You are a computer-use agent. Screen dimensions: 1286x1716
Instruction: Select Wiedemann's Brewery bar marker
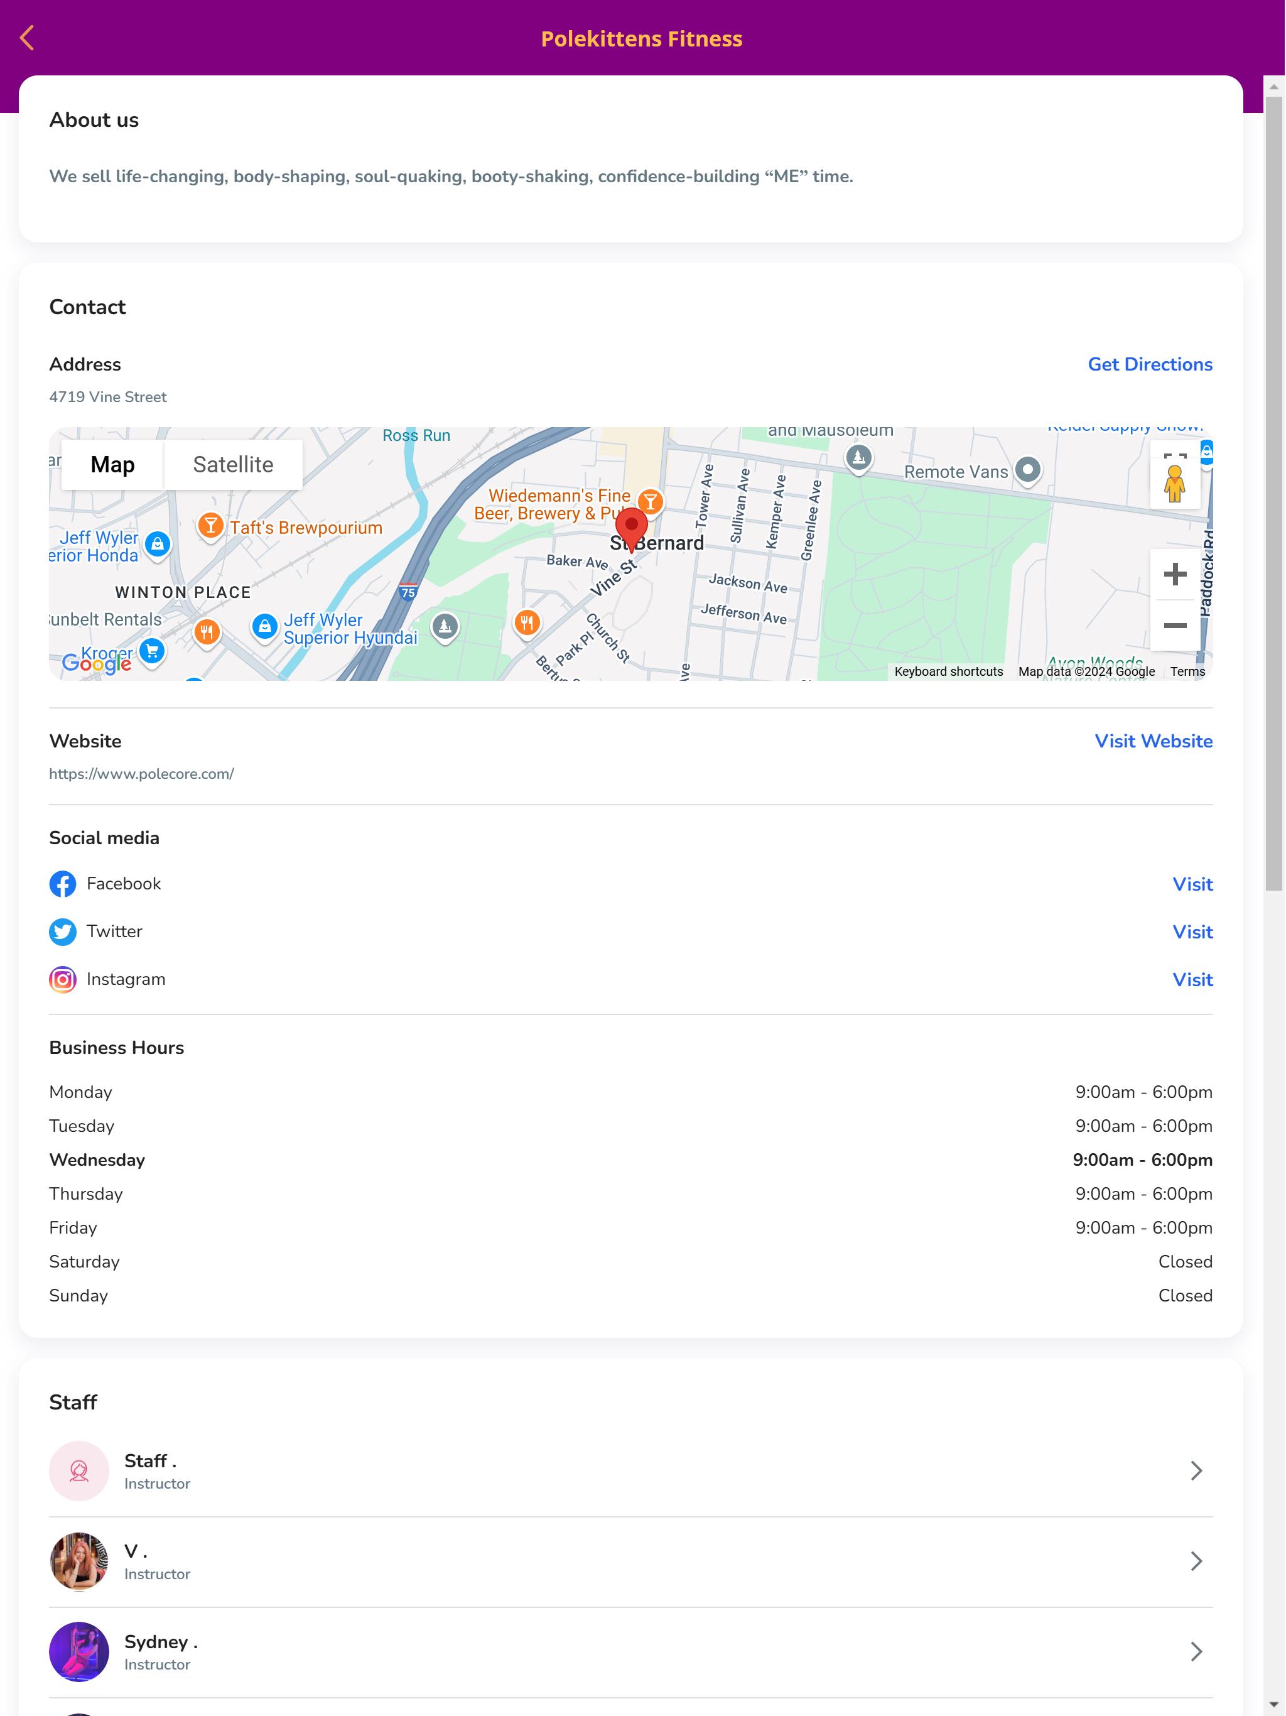click(651, 502)
